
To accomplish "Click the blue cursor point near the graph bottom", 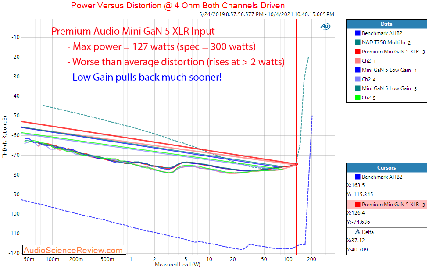I will pyautogui.click(x=305, y=244).
